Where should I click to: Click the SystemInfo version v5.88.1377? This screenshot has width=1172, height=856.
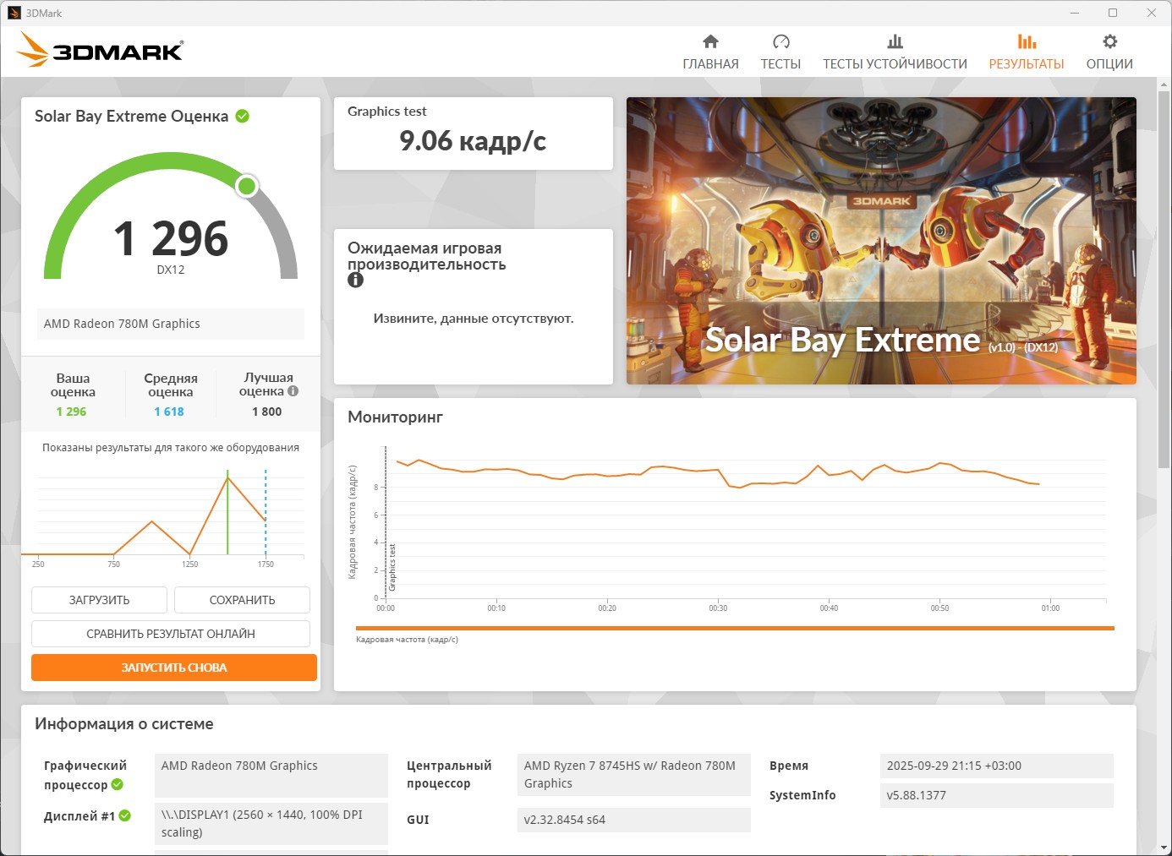[x=997, y=795]
